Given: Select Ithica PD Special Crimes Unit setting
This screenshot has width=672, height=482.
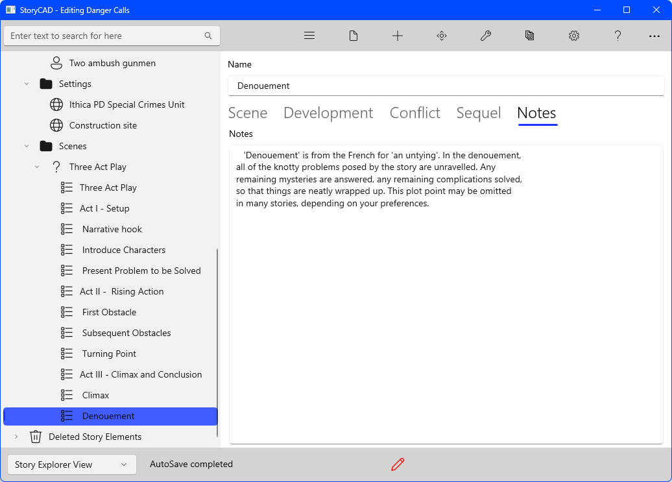Looking at the screenshot, I should pos(126,104).
